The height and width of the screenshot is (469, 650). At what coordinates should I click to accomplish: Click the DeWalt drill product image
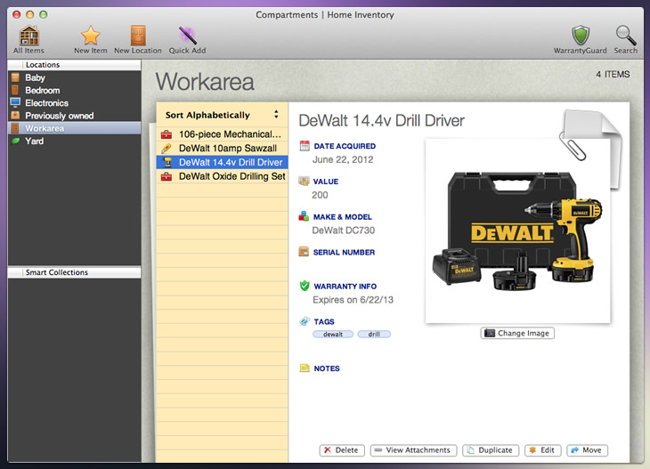[x=517, y=231]
